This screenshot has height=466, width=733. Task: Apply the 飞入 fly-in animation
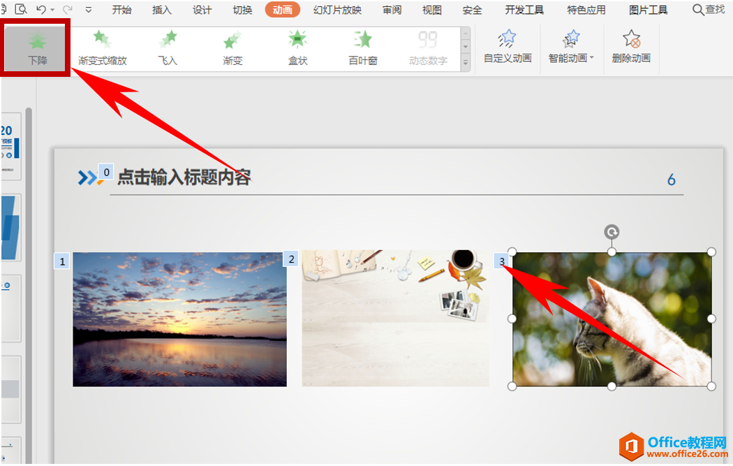click(167, 48)
